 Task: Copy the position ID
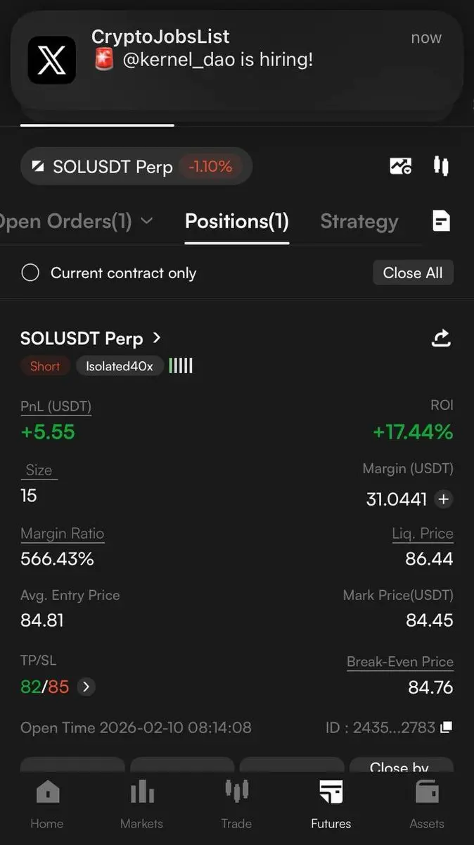446,727
